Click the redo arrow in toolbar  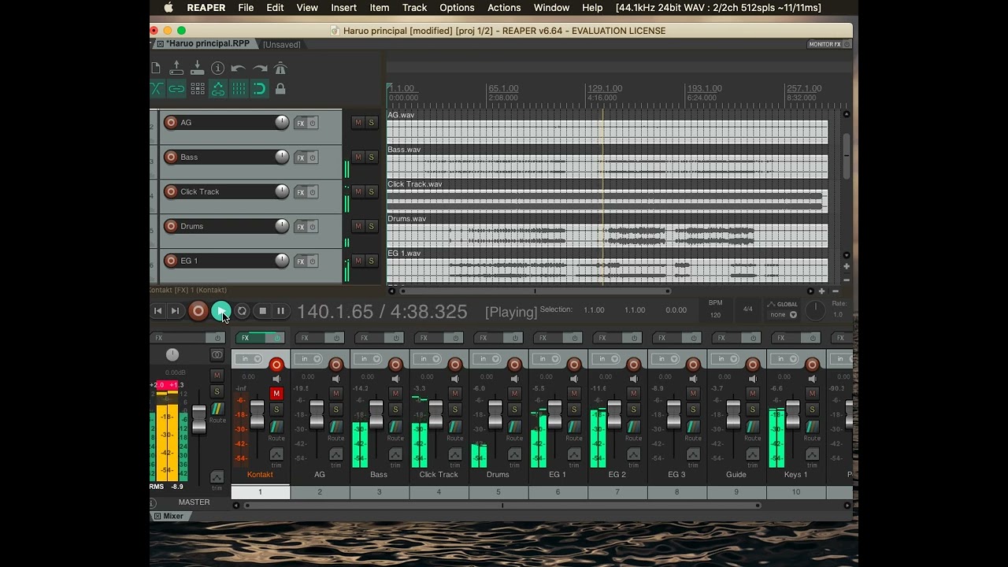coord(259,69)
